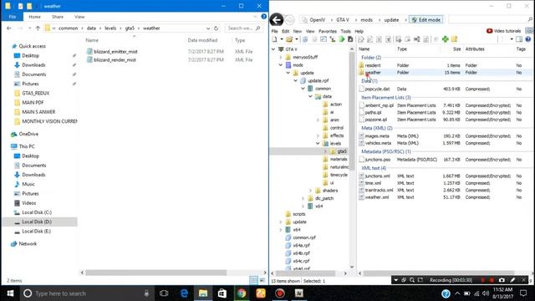Expand the effects folder in tree
Screen dimensions: 535x301
coord(318,135)
